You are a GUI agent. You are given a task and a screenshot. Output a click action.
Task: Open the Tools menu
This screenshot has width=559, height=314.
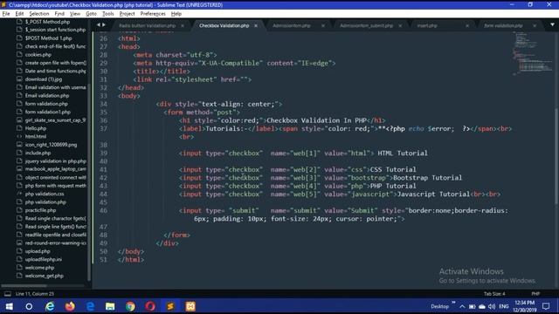107,14
